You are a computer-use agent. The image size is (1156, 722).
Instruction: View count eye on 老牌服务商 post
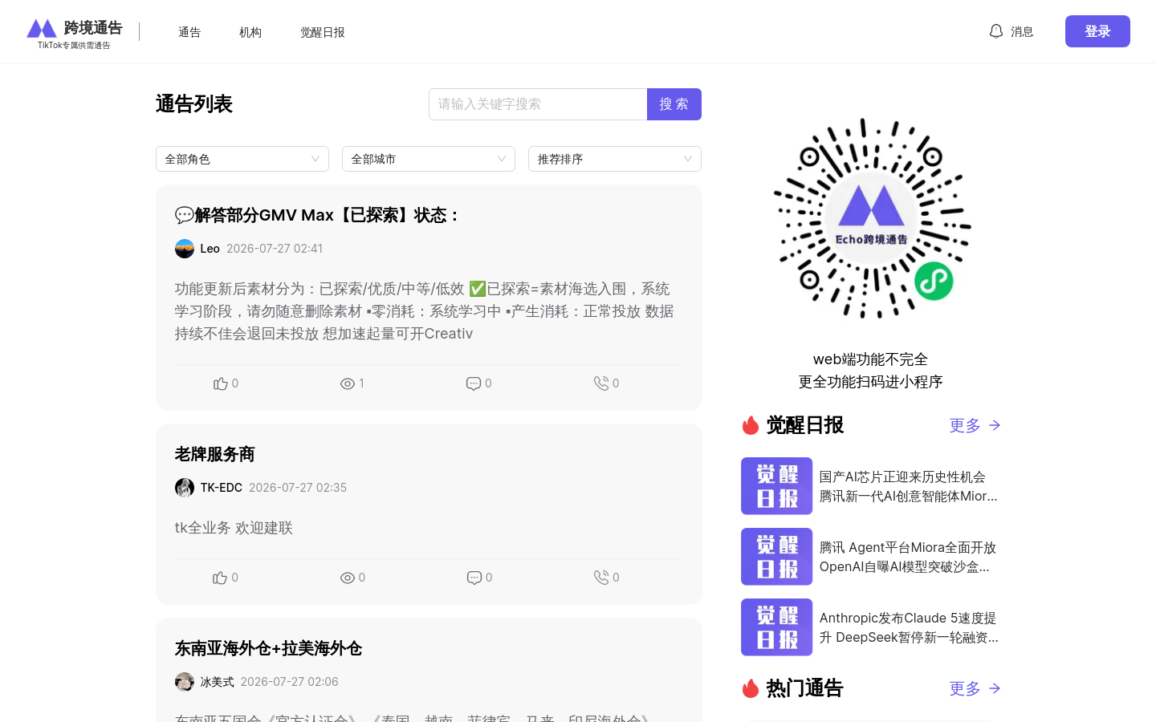click(348, 578)
